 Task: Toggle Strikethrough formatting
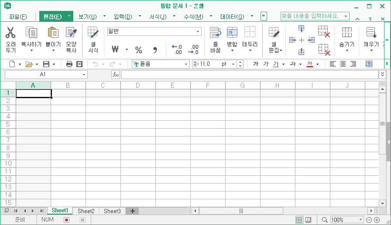[293, 64]
